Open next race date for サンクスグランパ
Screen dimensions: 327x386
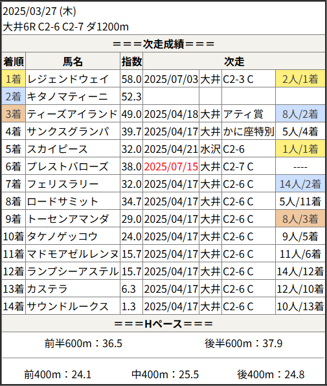(x=171, y=131)
